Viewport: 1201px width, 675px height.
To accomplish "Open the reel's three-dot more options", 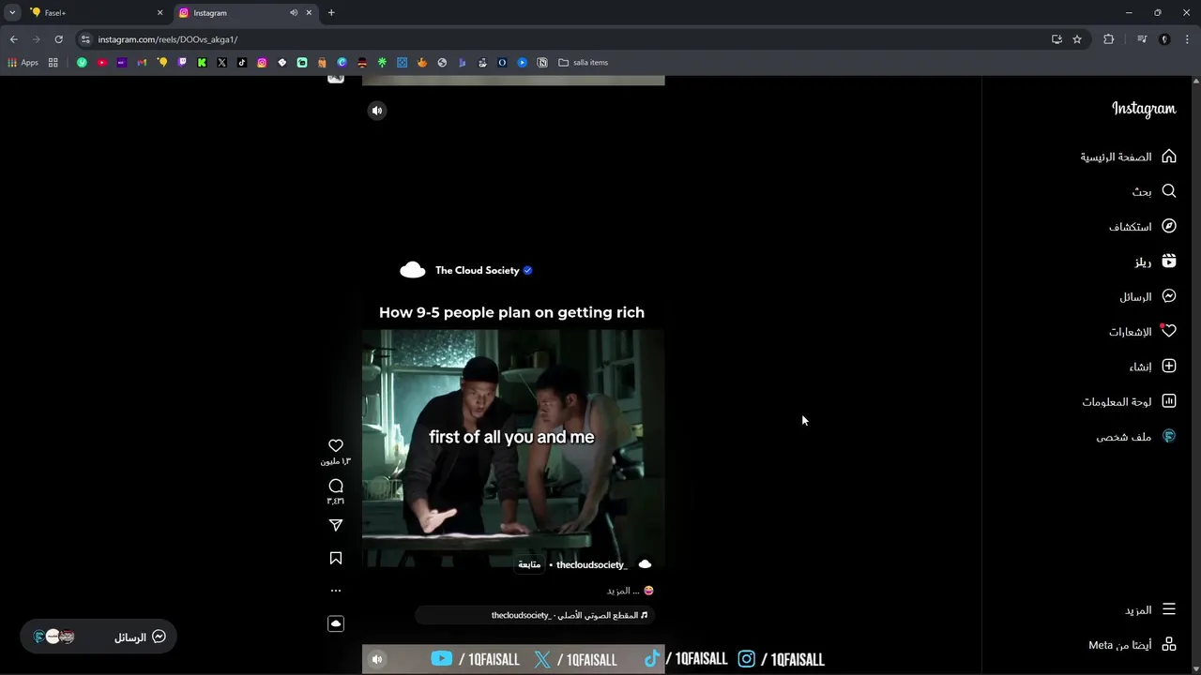I will [336, 591].
